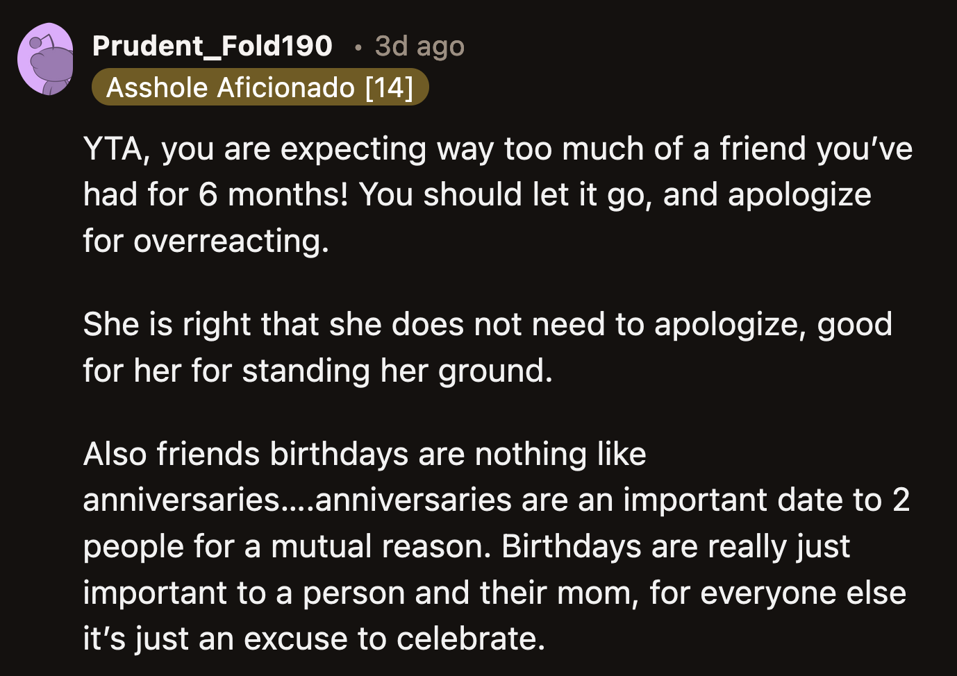Open Prudent_Fold190's profile via their avatar

tap(47, 59)
